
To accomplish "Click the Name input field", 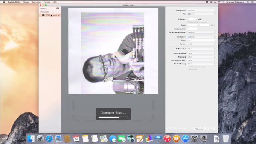I will point(201,41).
